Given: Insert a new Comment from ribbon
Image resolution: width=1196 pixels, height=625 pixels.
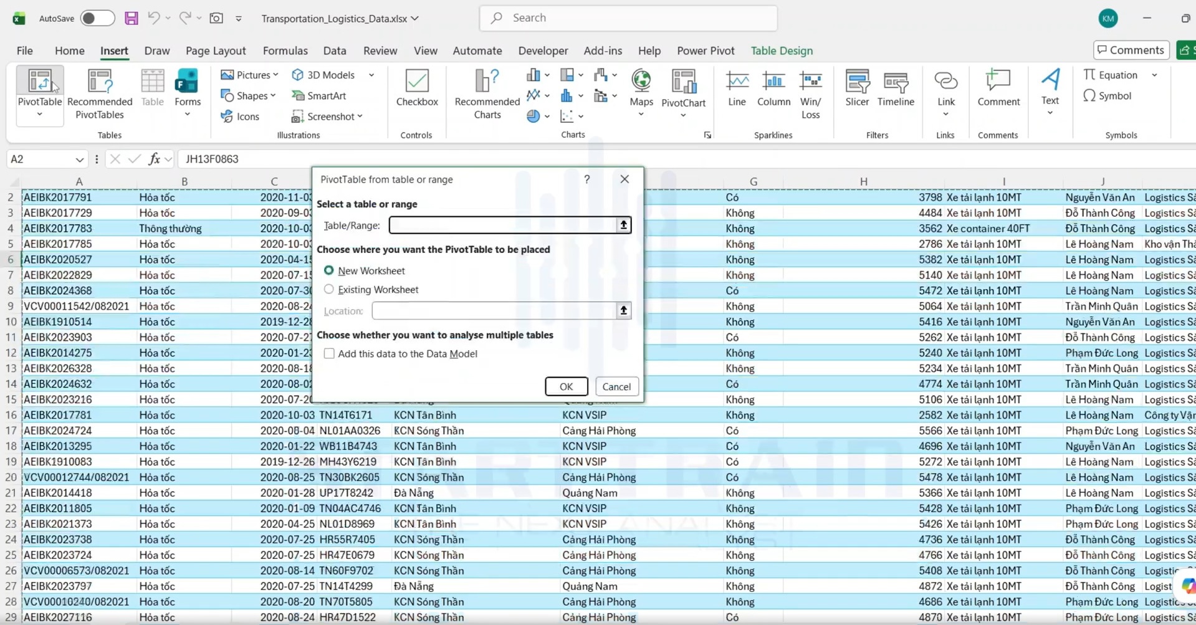Looking at the screenshot, I should [x=998, y=88].
